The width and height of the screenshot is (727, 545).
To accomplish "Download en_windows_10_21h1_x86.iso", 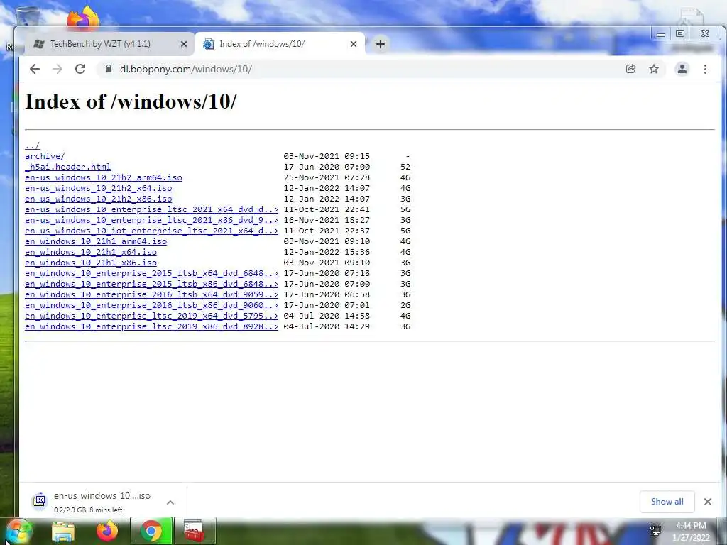I will [91, 263].
